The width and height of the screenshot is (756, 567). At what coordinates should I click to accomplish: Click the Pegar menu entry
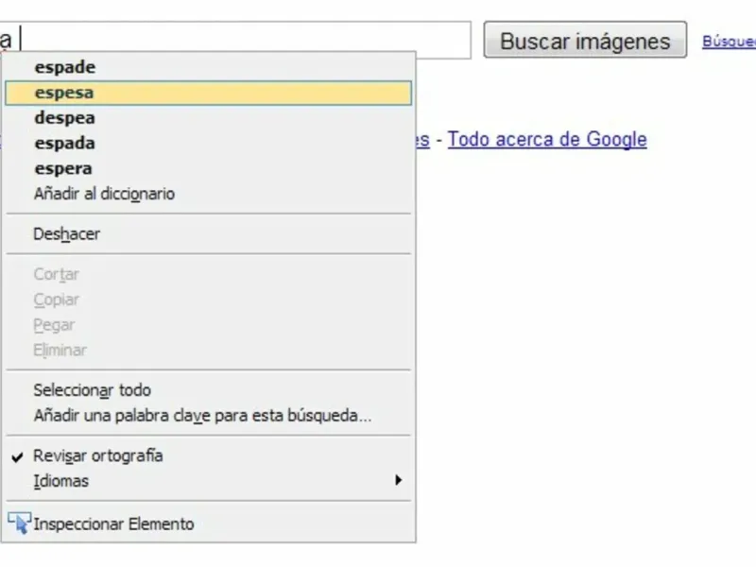click(54, 325)
